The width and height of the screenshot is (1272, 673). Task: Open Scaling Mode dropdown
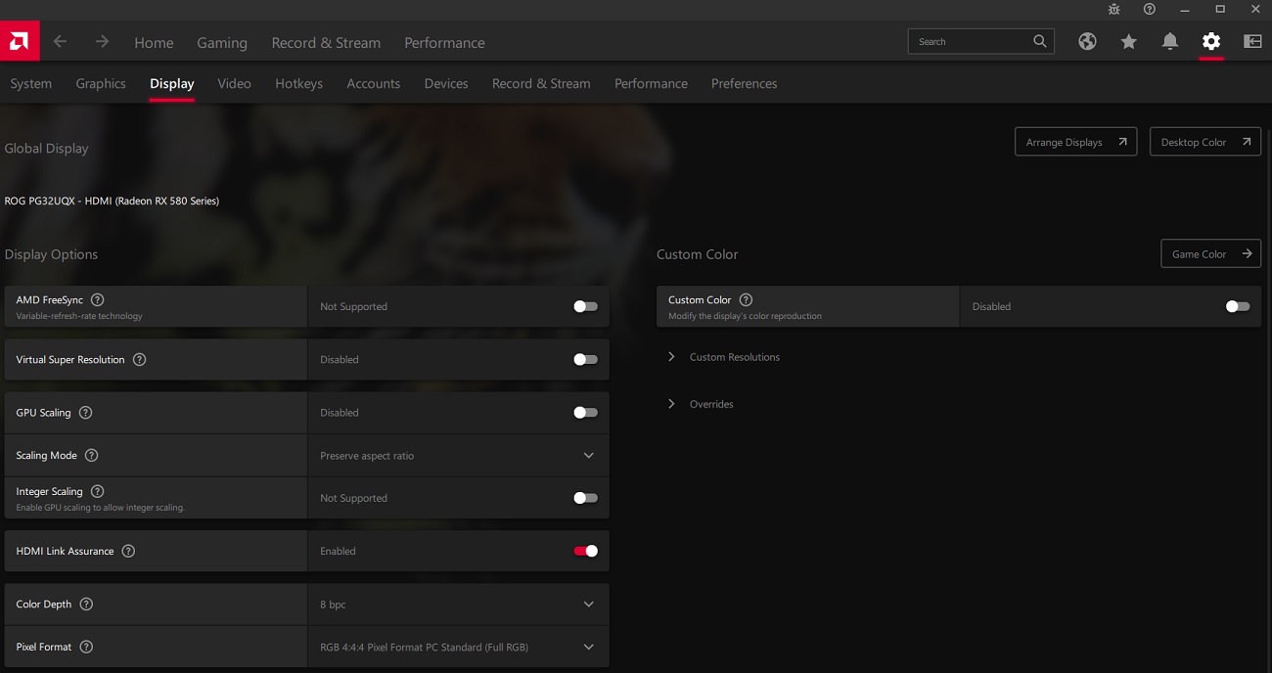[x=458, y=456]
